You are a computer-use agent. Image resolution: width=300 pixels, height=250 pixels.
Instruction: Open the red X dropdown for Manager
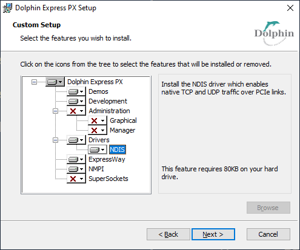pos(98,130)
